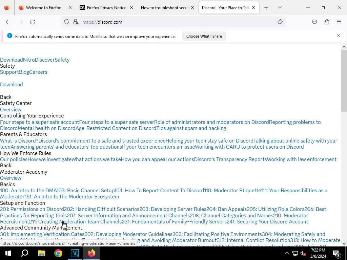This screenshot has width=347, height=260.
Task: Open Working with law enforcement link
Action: click(x=302, y=159)
